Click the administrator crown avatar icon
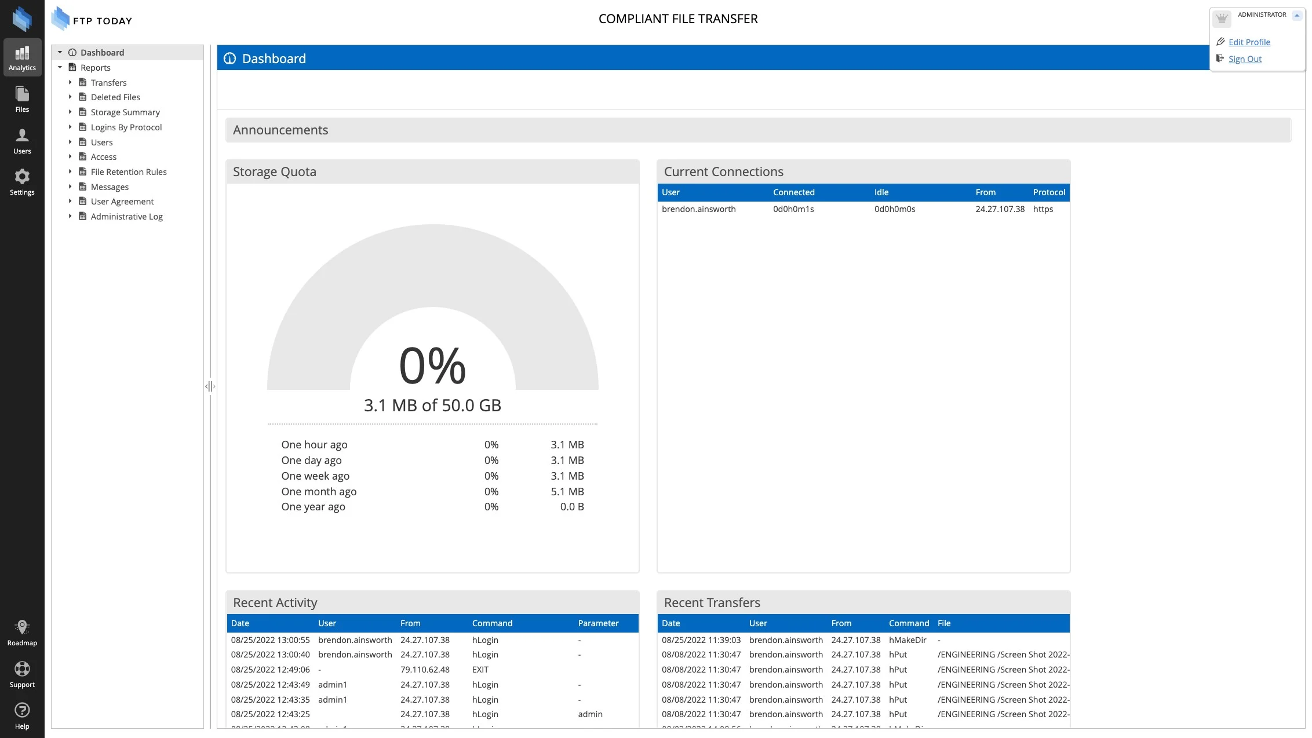The image size is (1312, 738). click(x=1222, y=19)
